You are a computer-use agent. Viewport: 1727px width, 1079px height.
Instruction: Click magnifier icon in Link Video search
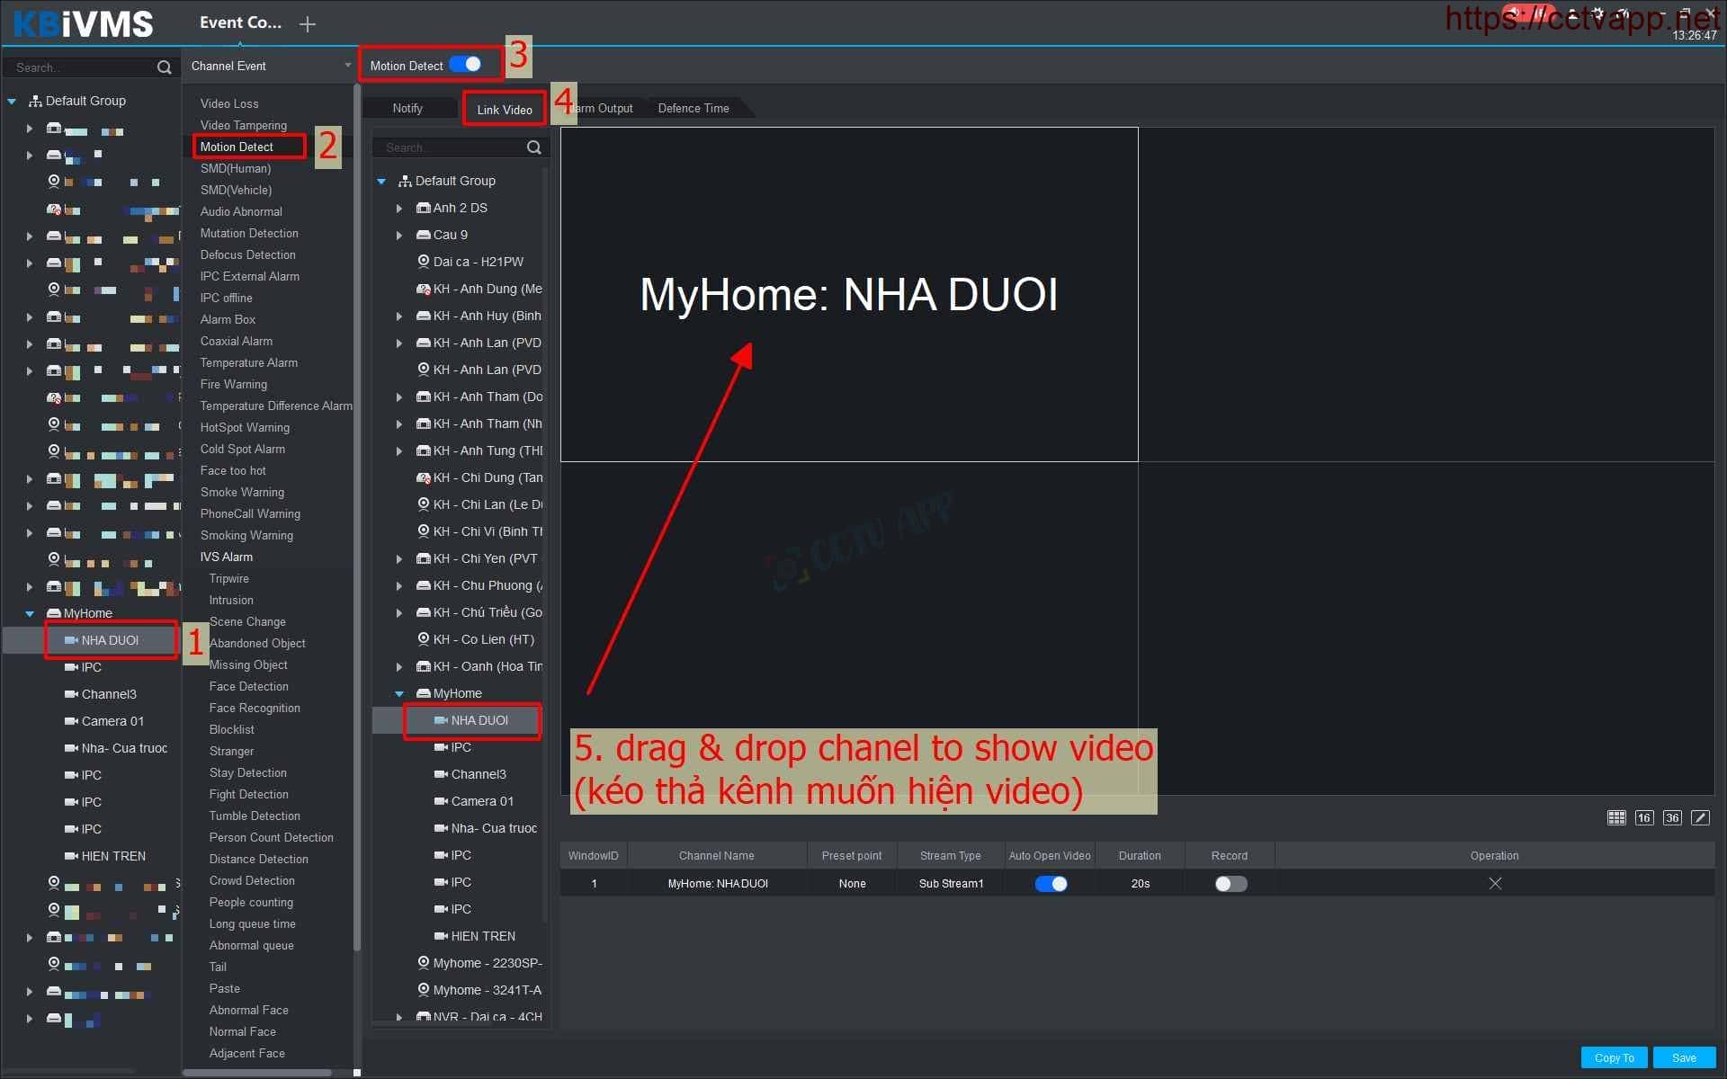(x=533, y=147)
